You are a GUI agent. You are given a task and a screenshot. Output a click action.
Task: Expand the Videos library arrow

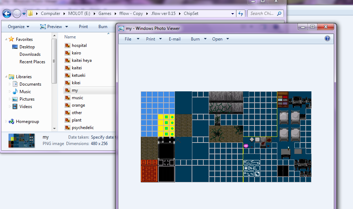pyautogui.click(x=10, y=106)
